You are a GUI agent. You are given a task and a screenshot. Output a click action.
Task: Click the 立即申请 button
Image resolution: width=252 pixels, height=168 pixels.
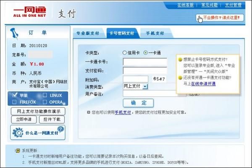(x=24, y=120)
